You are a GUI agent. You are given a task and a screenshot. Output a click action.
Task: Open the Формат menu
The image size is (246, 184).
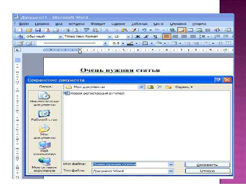coord(98,24)
